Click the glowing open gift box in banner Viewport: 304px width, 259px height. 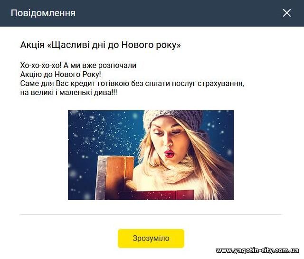pos(115,175)
